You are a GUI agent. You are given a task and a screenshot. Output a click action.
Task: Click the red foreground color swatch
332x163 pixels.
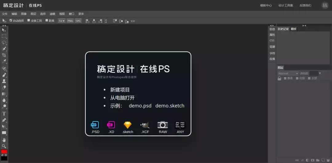point(4,152)
